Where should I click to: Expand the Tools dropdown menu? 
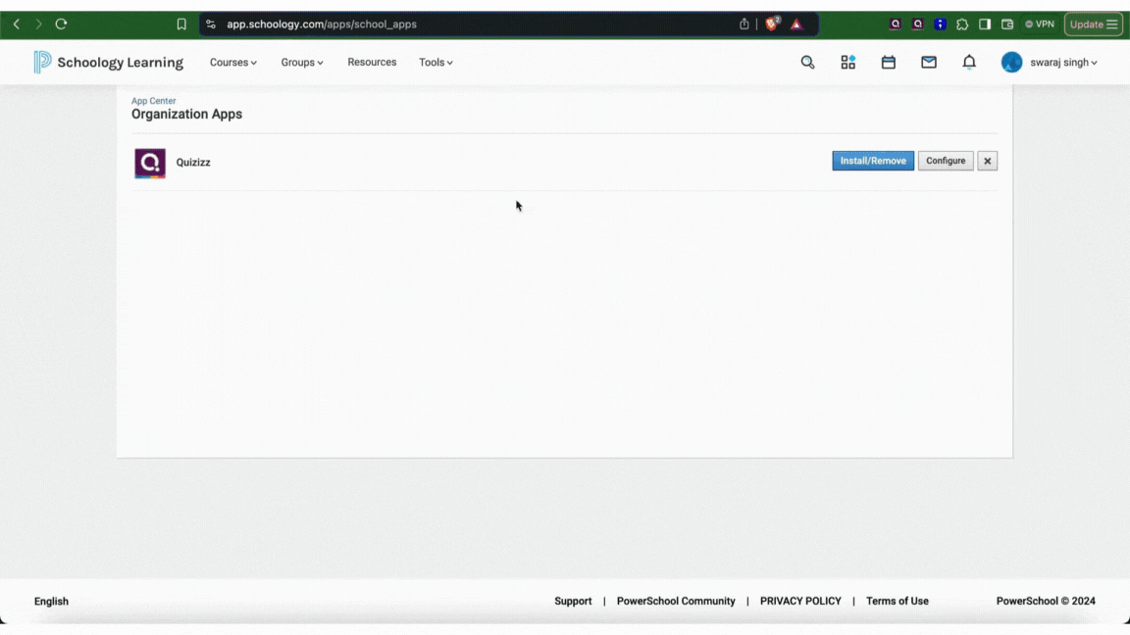[436, 62]
